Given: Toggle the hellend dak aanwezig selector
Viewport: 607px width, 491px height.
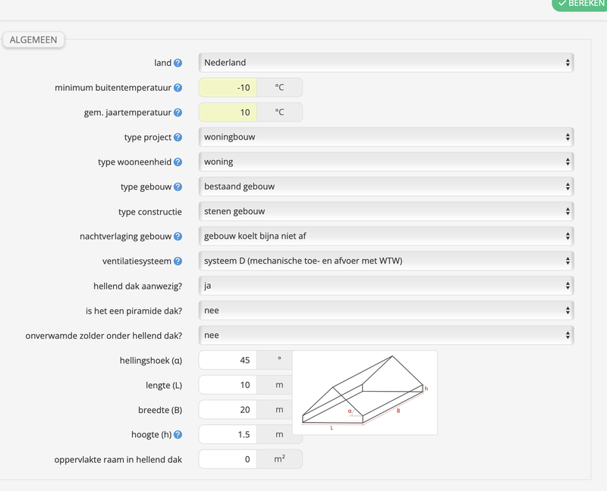Looking at the screenshot, I should [x=385, y=286].
